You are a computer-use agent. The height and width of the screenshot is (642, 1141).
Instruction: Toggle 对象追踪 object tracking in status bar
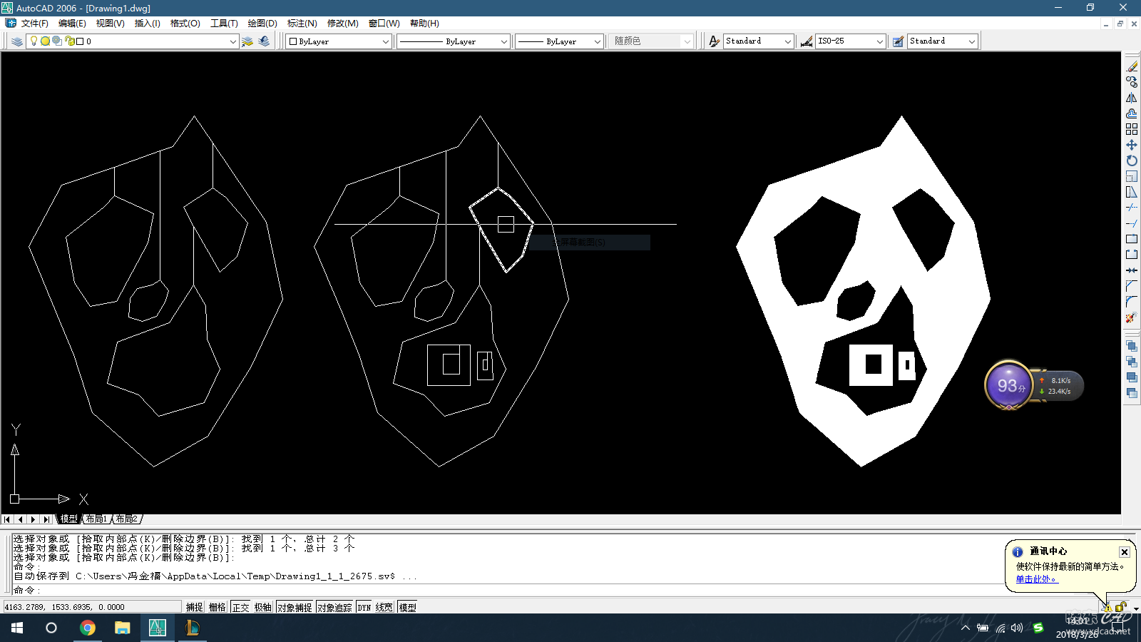pyautogui.click(x=335, y=607)
